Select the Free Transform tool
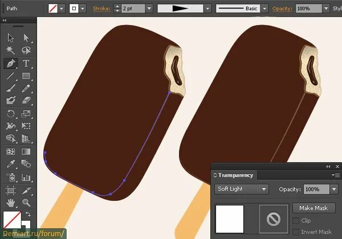The image size is (342, 239). click(26, 126)
